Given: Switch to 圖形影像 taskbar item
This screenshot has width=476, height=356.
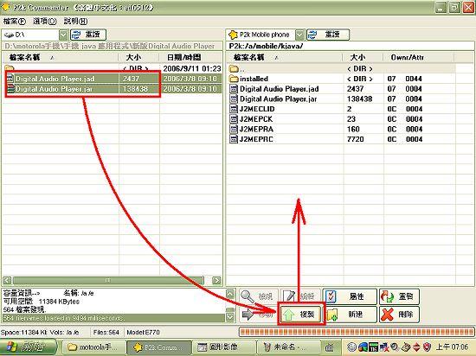Looking at the screenshot, I should coord(224,347).
